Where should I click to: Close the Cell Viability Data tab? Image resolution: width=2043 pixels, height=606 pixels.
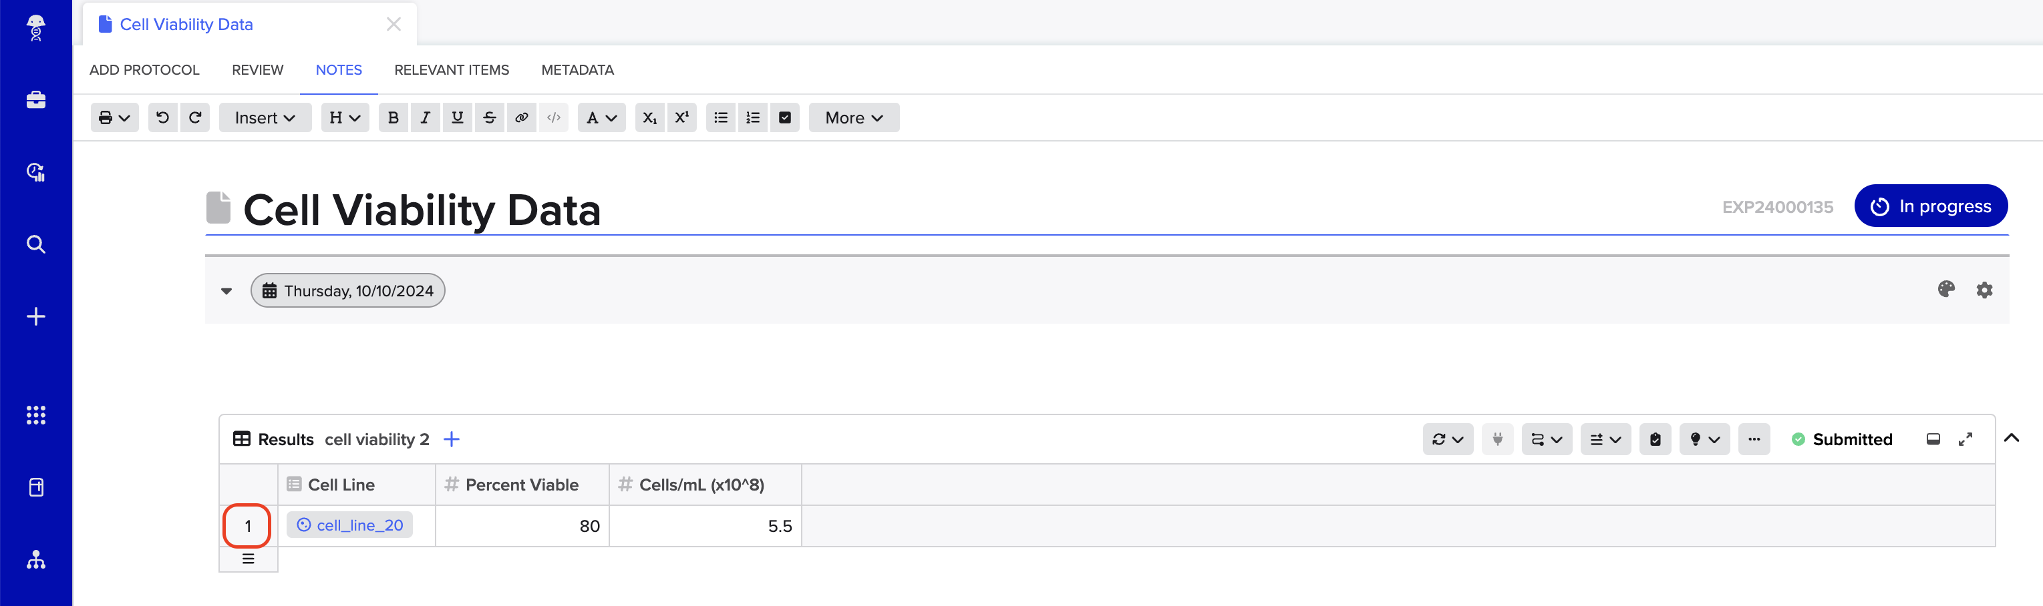(x=394, y=25)
